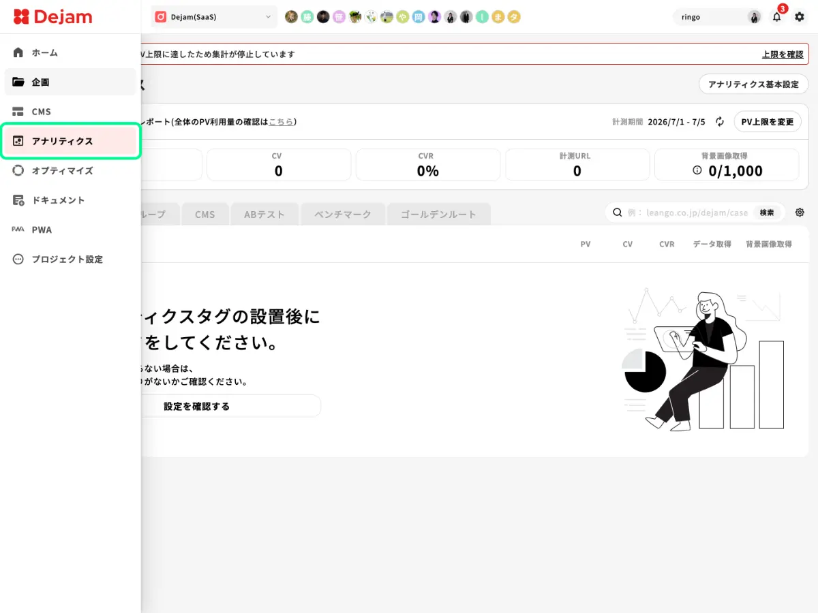818x613 pixels.
Task: Click the 検索 button
Action: click(x=767, y=213)
